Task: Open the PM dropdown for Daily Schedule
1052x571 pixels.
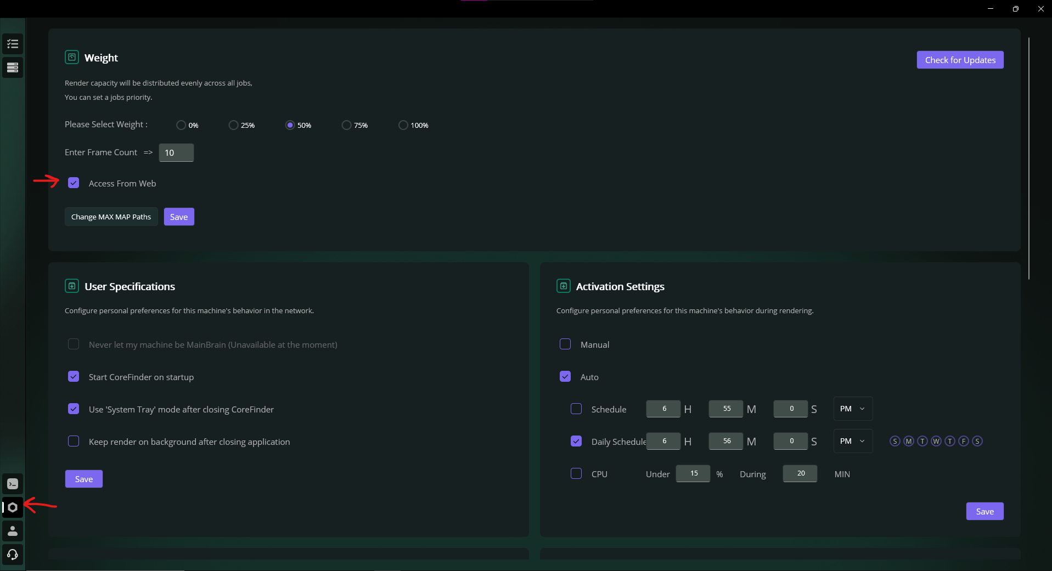Action: coord(852,440)
